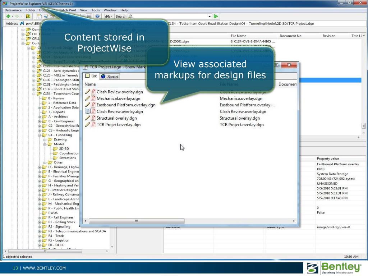Open the Back button history dropdown arrow
The width and height of the screenshot is (368, 276).
click(13, 16)
